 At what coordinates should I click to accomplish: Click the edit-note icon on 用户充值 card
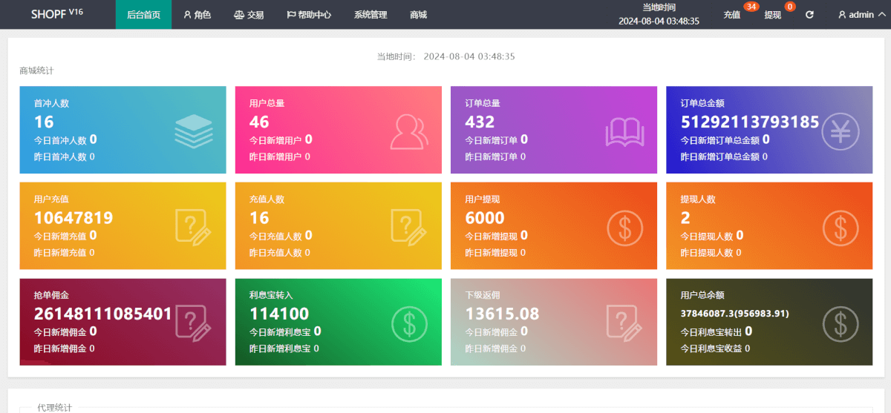pyautogui.click(x=193, y=227)
